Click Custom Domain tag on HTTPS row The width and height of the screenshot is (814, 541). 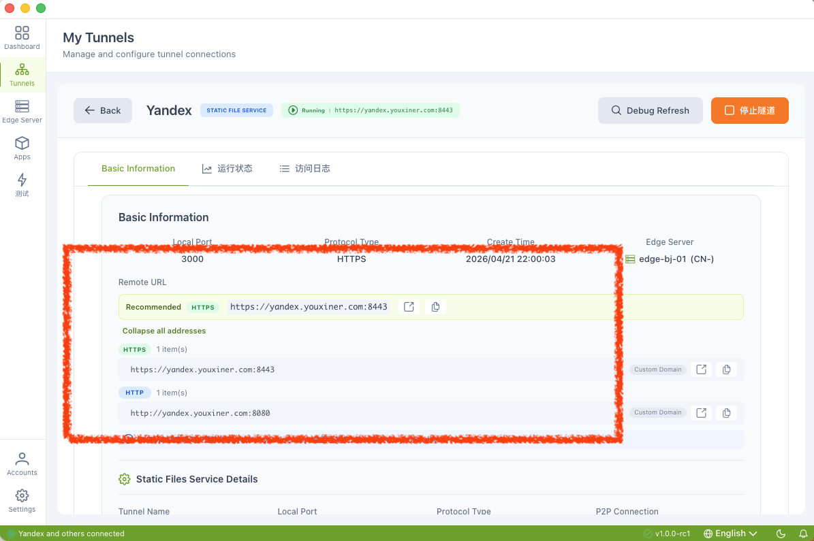point(658,370)
